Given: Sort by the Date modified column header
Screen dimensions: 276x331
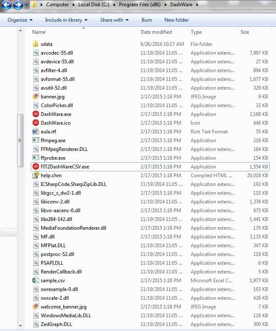Looking at the screenshot, I should tap(156, 32).
